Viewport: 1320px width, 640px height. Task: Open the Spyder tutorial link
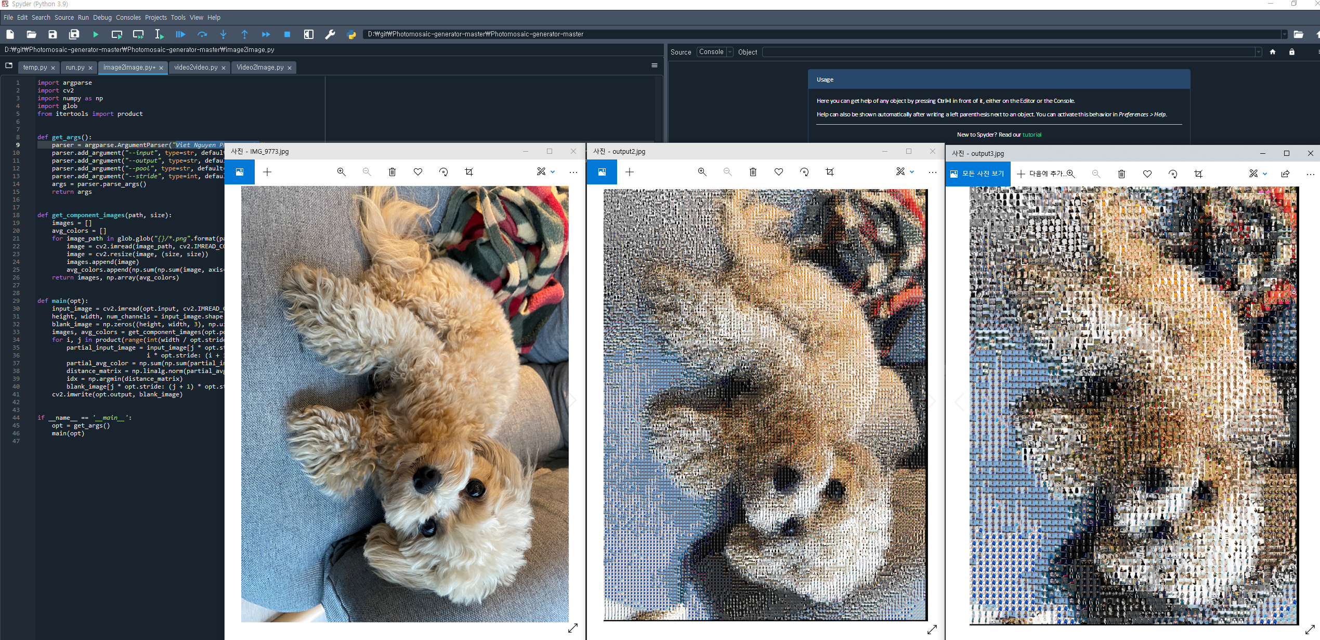pyautogui.click(x=1031, y=135)
